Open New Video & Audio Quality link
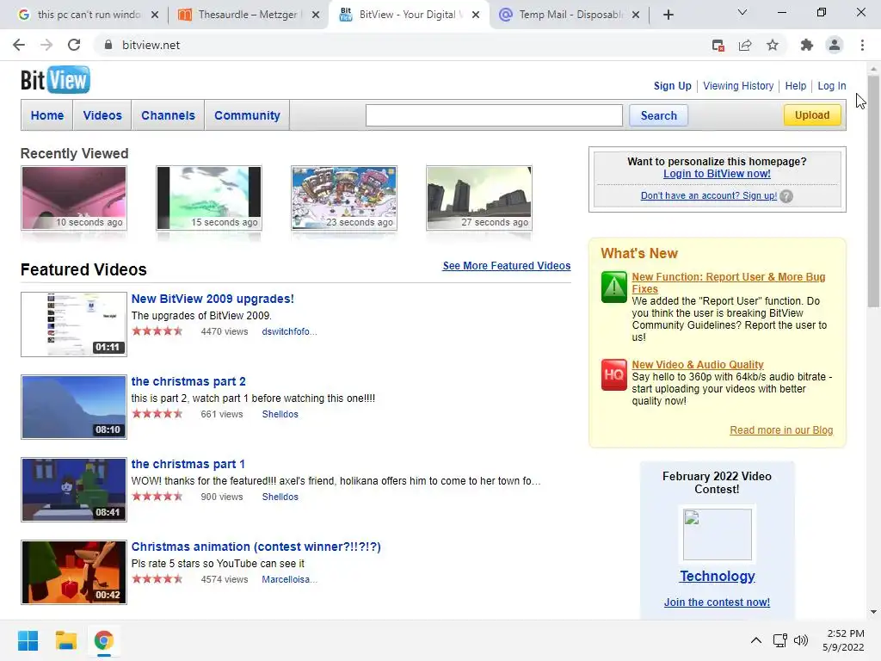881x661 pixels. pyautogui.click(x=697, y=365)
